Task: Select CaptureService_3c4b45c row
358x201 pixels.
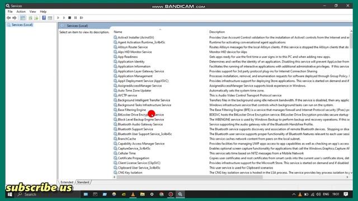Action: pos(134,149)
